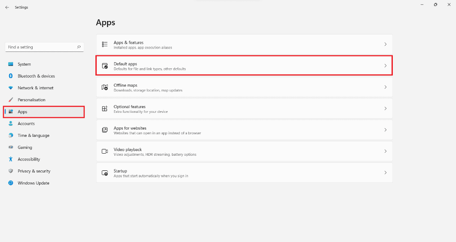The width and height of the screenshot is (456, 242).
Task: Click the Video playback camera icon
Action: tap(104, 151)
